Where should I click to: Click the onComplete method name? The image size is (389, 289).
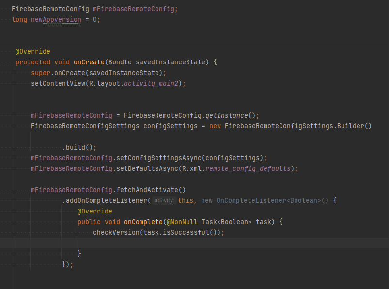(143, 222)
